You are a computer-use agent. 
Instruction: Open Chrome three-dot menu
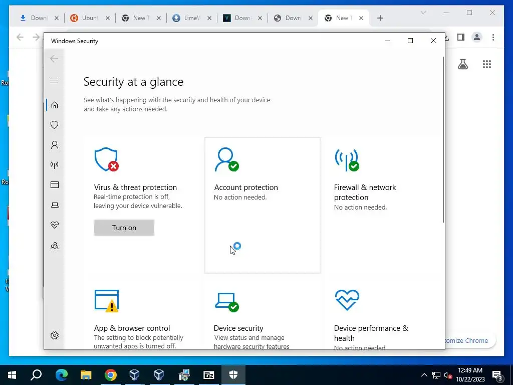pyautogui.click(x=493, y=37)
